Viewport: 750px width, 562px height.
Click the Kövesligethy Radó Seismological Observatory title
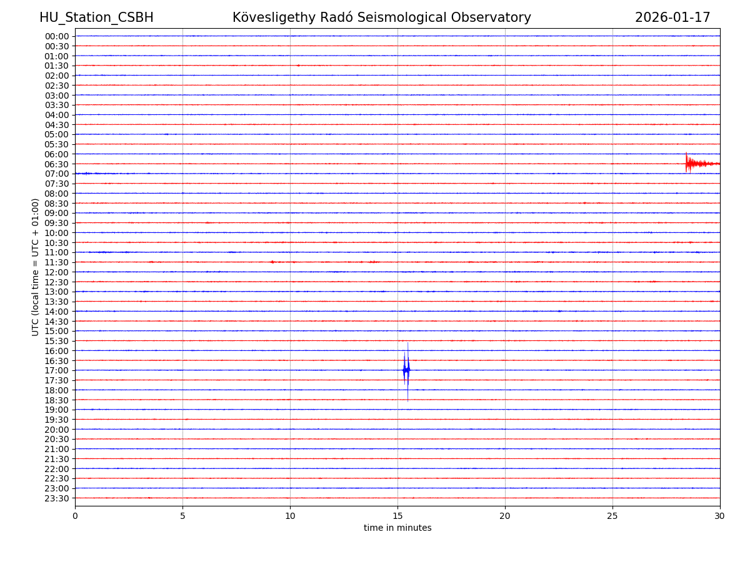point(381,17)
